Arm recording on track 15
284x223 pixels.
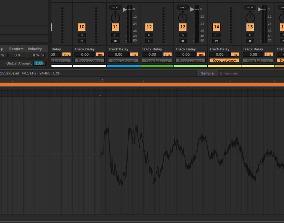point(250,41)
